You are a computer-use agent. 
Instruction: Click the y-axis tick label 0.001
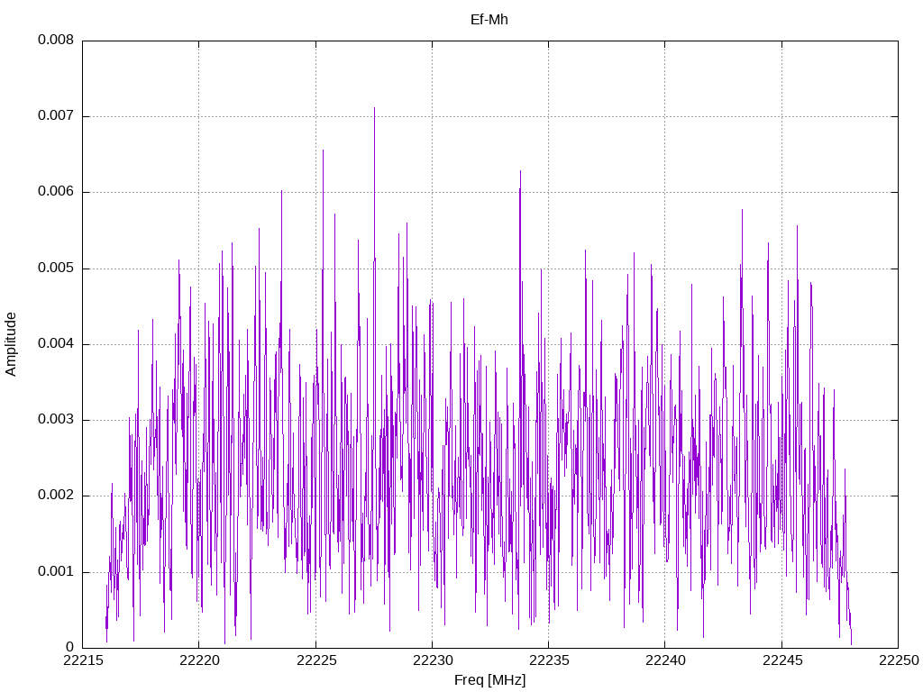56,572
